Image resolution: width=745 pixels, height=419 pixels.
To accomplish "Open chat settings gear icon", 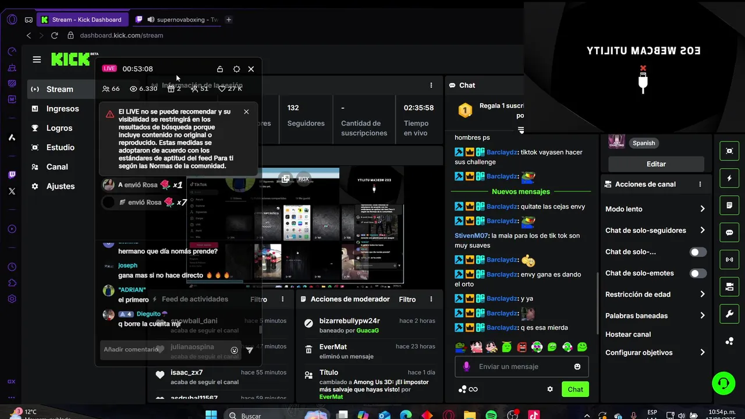I will [x=550, y=389].
